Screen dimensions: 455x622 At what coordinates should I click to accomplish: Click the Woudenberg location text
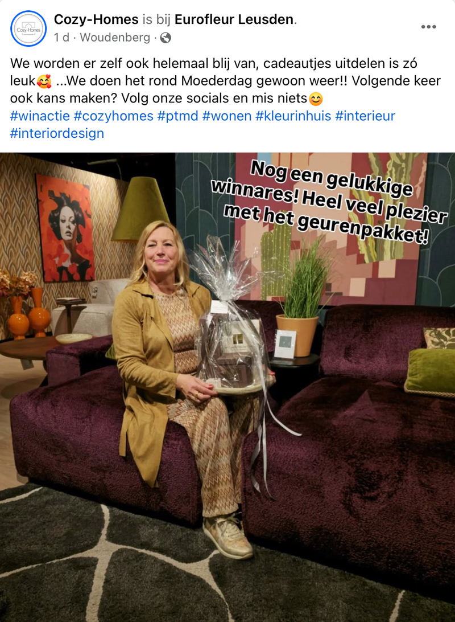(x=115, y=37)
